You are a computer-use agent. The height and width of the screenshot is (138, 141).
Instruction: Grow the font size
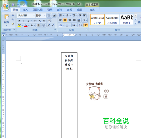[x=49, y=25]
